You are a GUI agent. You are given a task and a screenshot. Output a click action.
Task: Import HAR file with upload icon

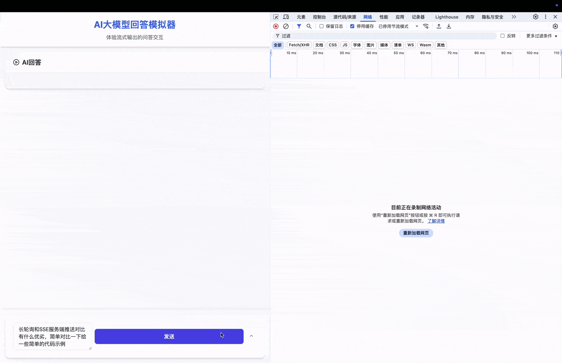[x=439, y=26]
